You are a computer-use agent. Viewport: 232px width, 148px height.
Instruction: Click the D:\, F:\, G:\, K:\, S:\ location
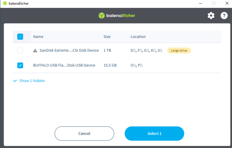[x=147, y=50]
